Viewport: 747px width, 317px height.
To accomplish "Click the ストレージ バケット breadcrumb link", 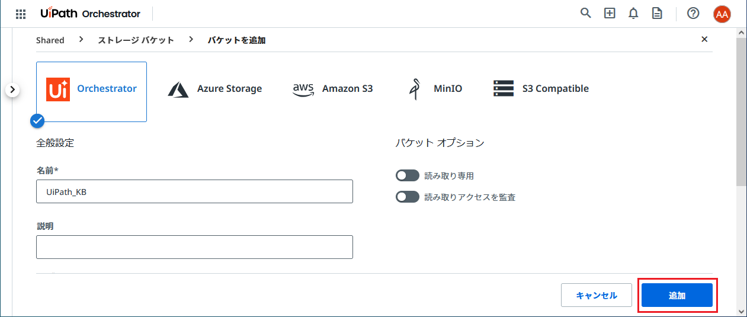I will pyautogui.click(x=136, y=40).
